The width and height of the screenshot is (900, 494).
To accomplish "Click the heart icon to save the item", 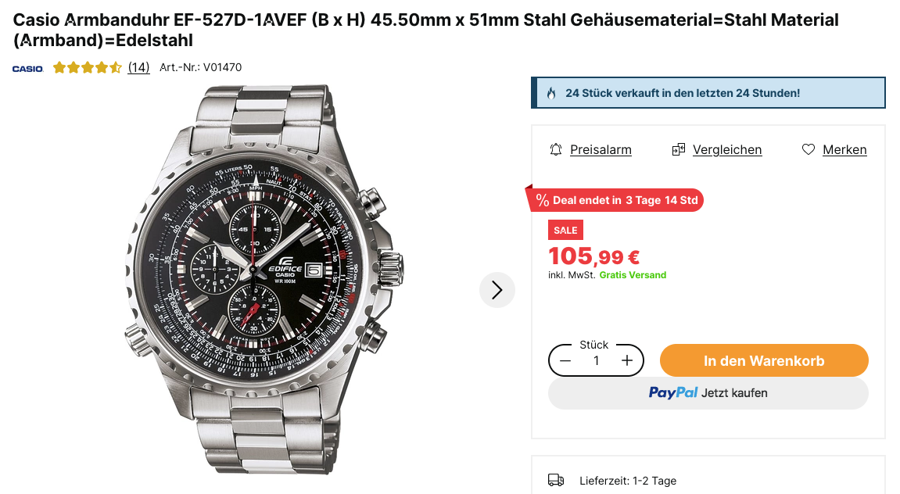I will click(809, 149).
